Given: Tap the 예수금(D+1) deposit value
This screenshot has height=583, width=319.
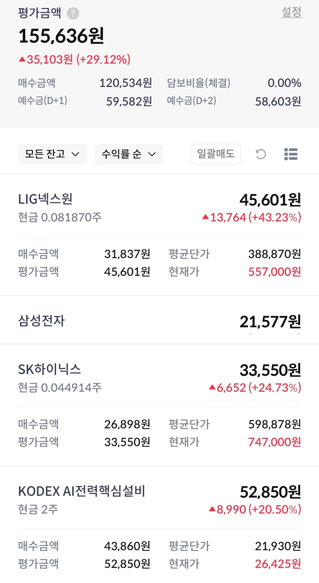Looking at the screenshot, I should point(129,101).
